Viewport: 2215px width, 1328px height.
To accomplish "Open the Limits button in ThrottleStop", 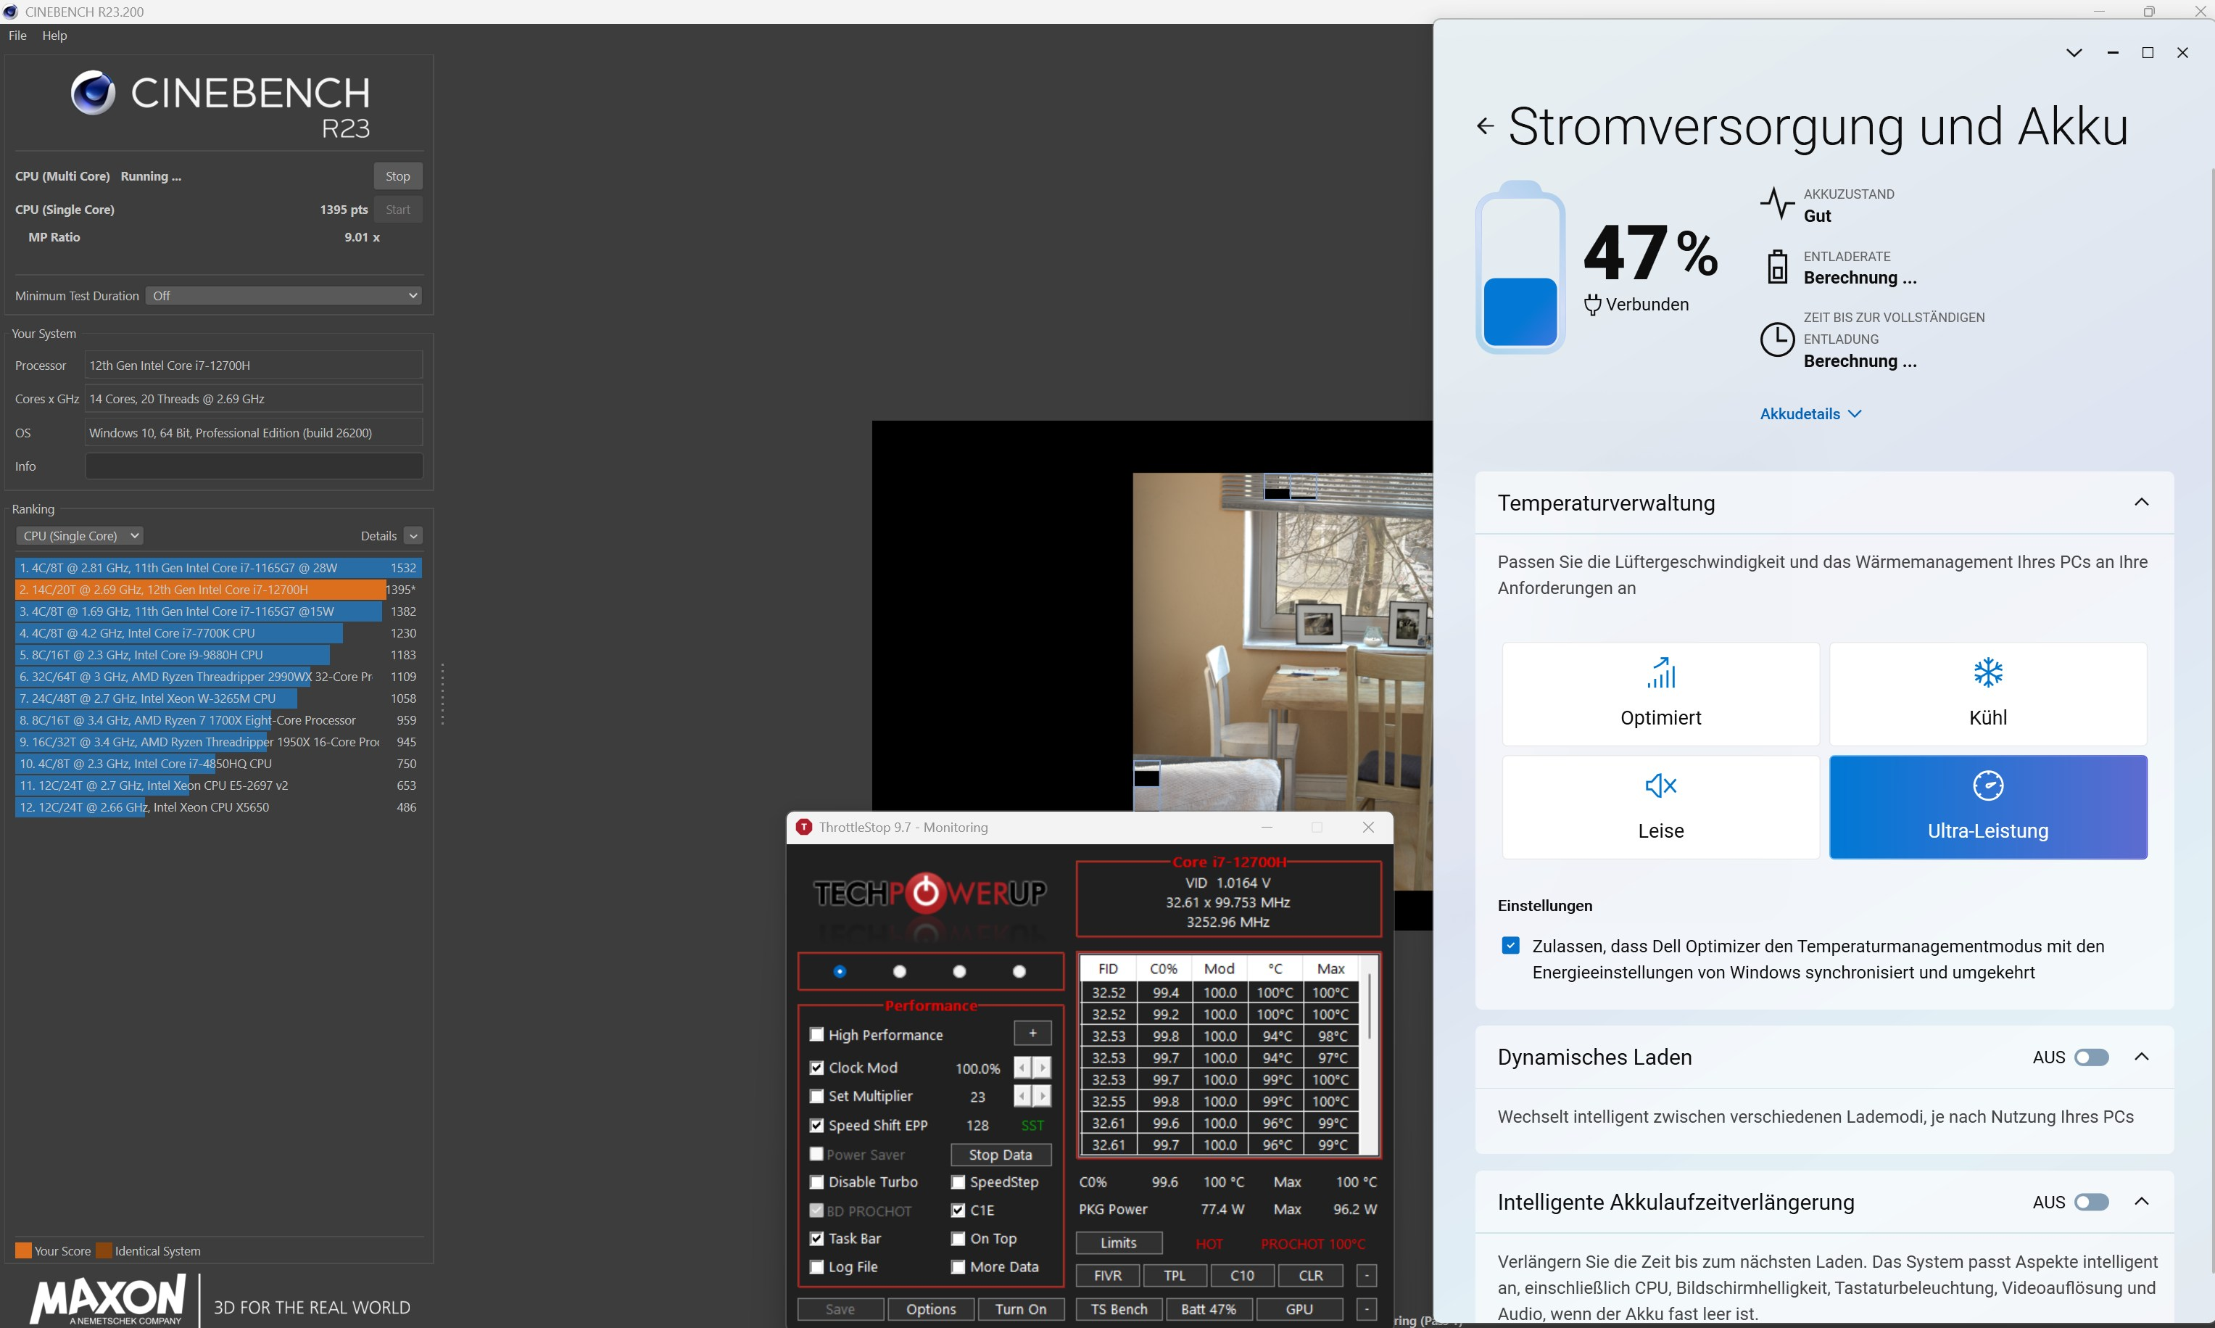I will coord(1118,1243).
